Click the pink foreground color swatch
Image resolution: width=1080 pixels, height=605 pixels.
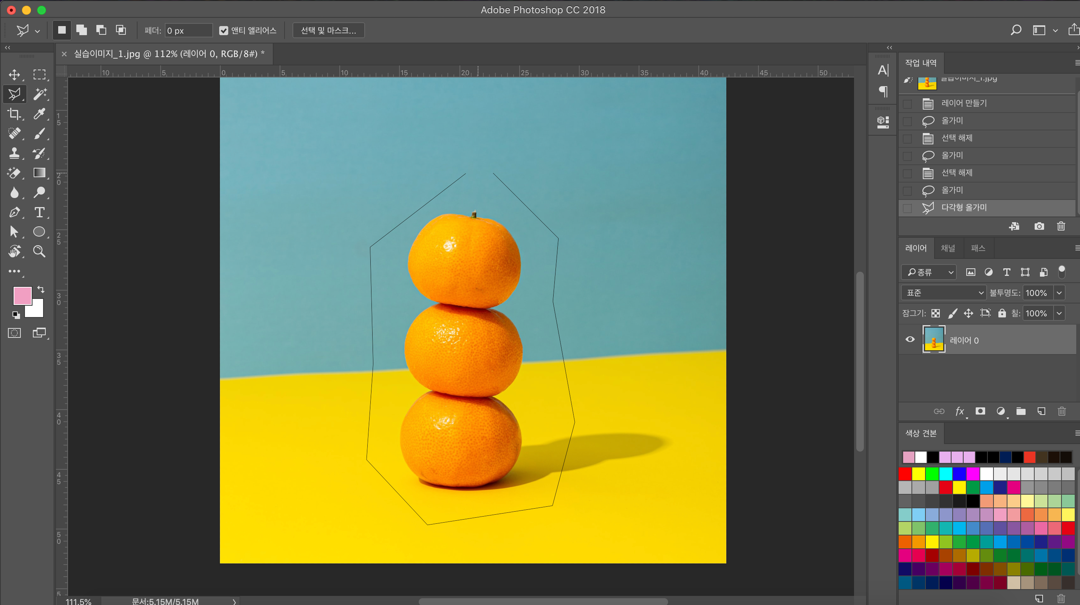[x=22, y=295]
